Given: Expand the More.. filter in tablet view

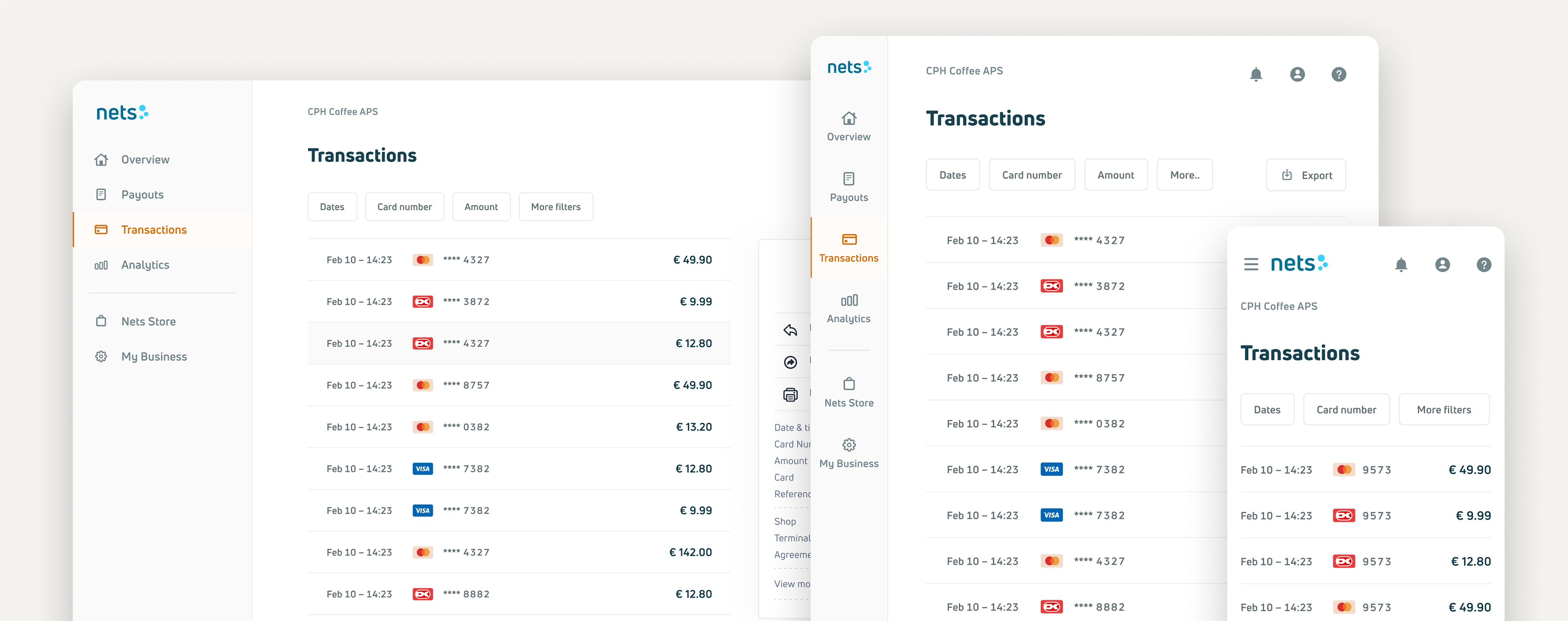Looking at the screenshot, I should click(x=1185, y=175).
